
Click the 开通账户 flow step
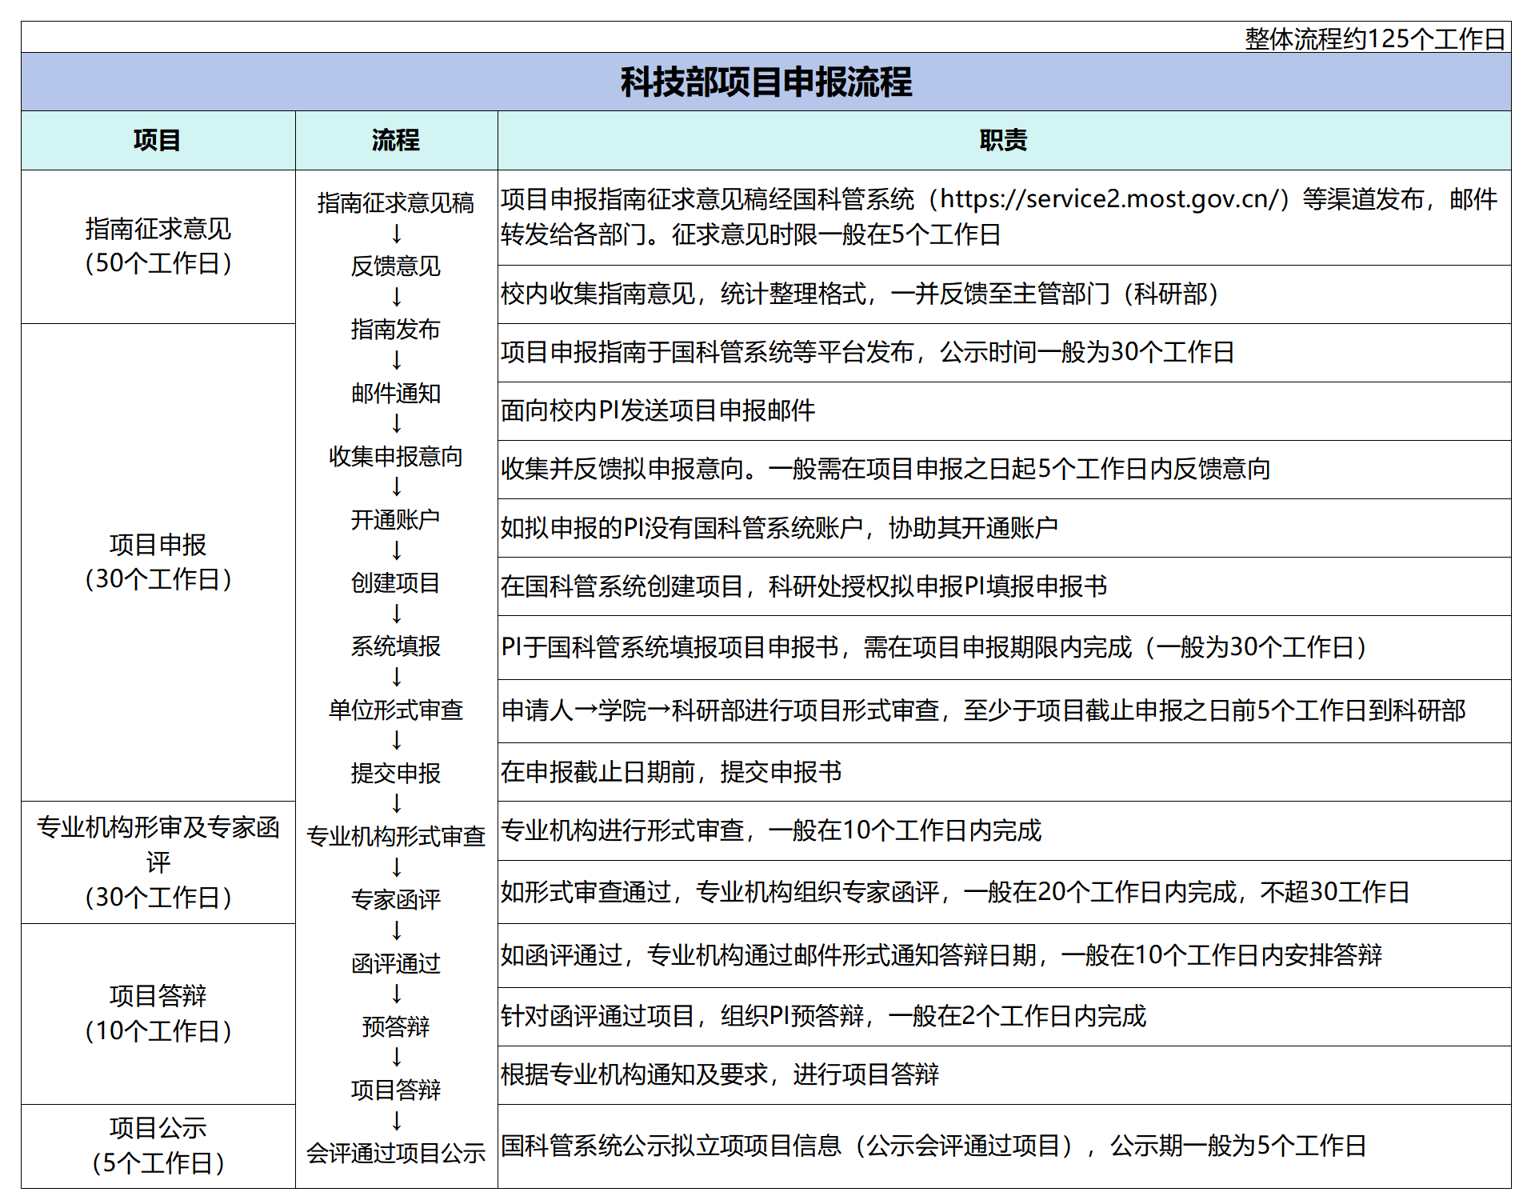[396, 520]
